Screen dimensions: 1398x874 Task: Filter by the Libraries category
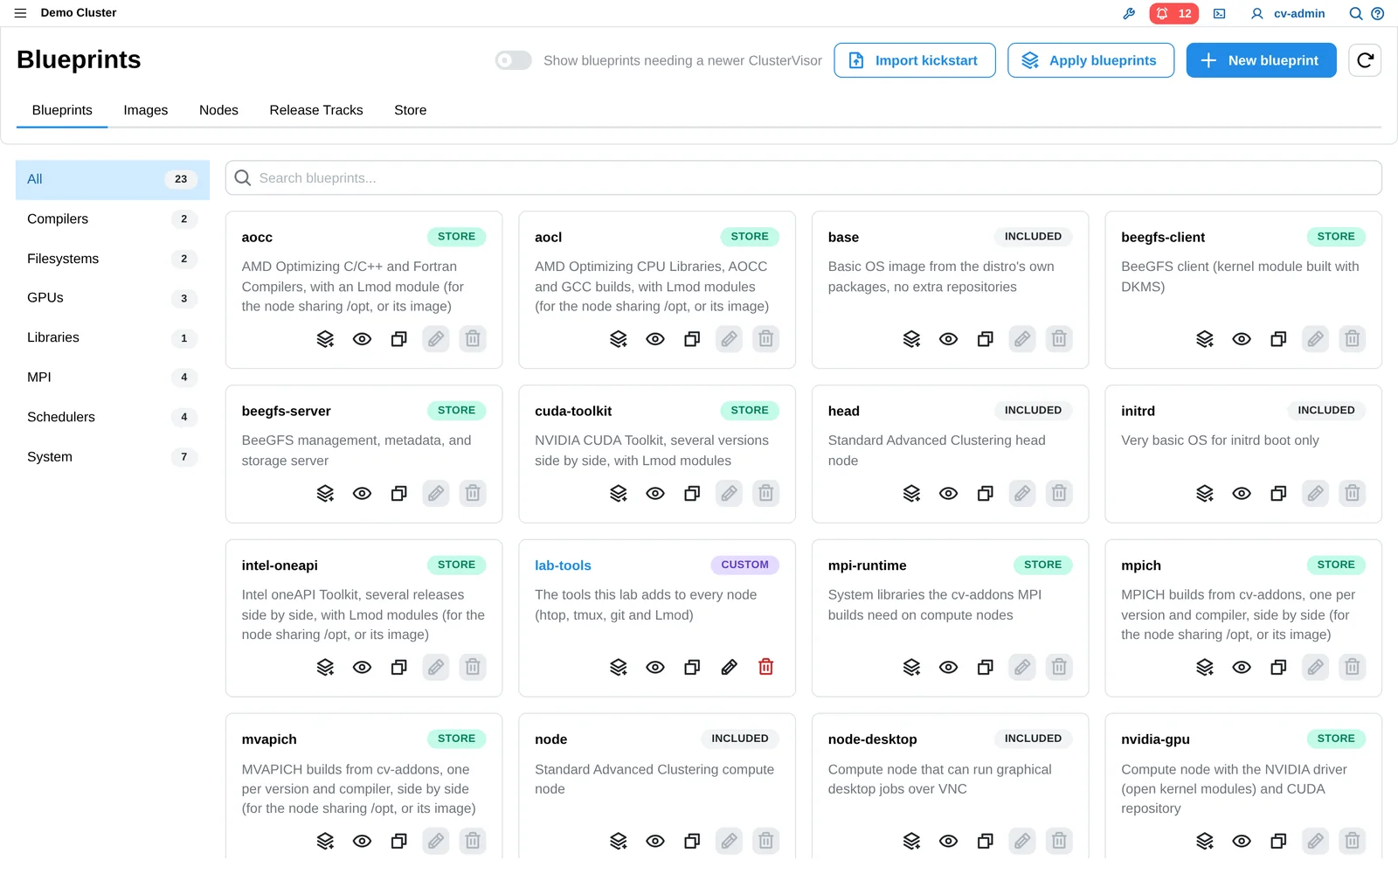pos(113,337)
